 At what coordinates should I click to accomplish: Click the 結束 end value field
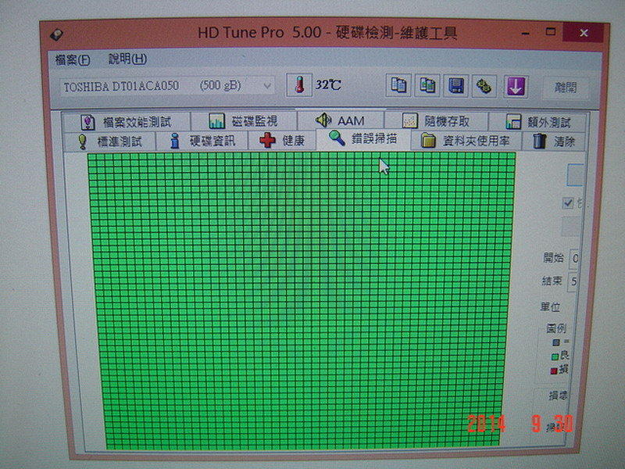(x=573, y=281)
